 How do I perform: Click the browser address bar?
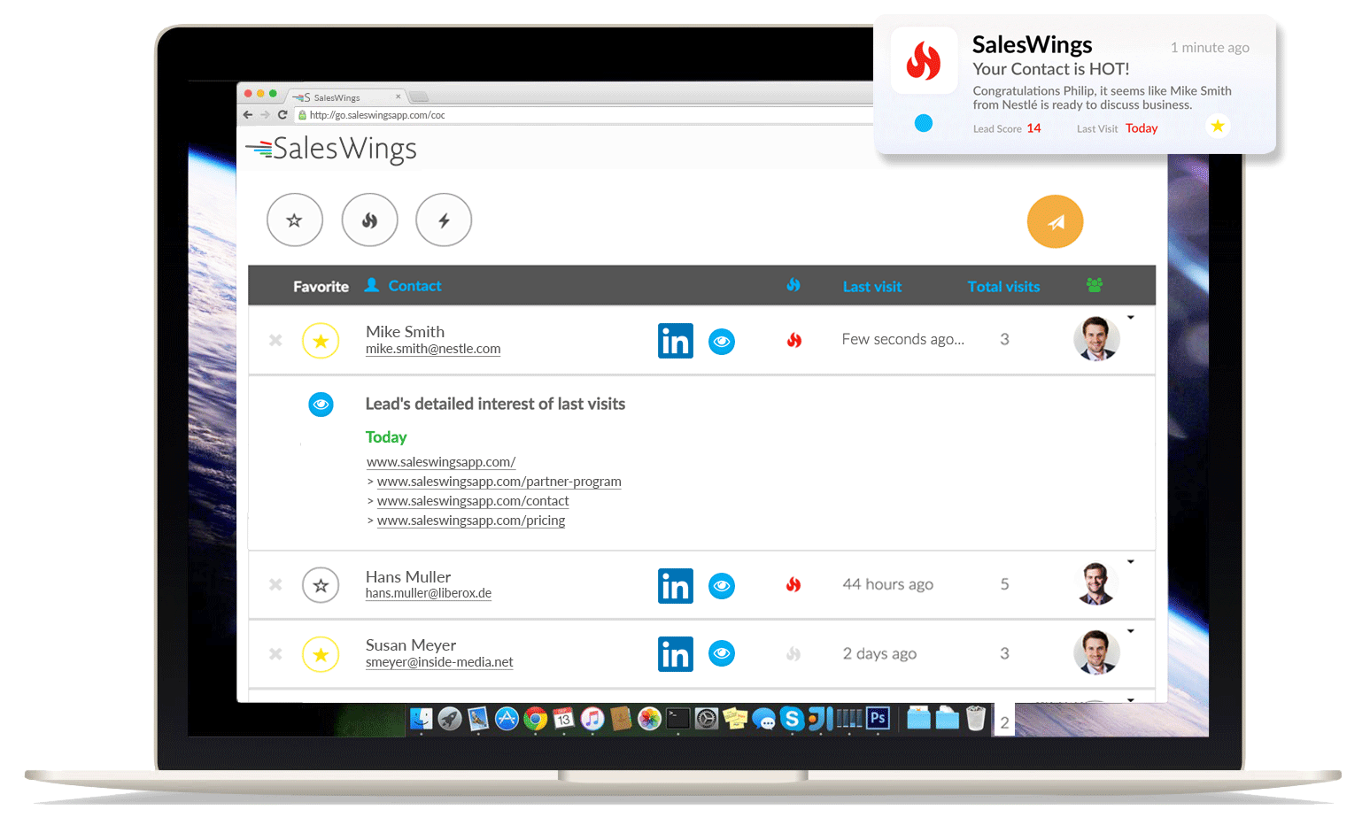584,115
